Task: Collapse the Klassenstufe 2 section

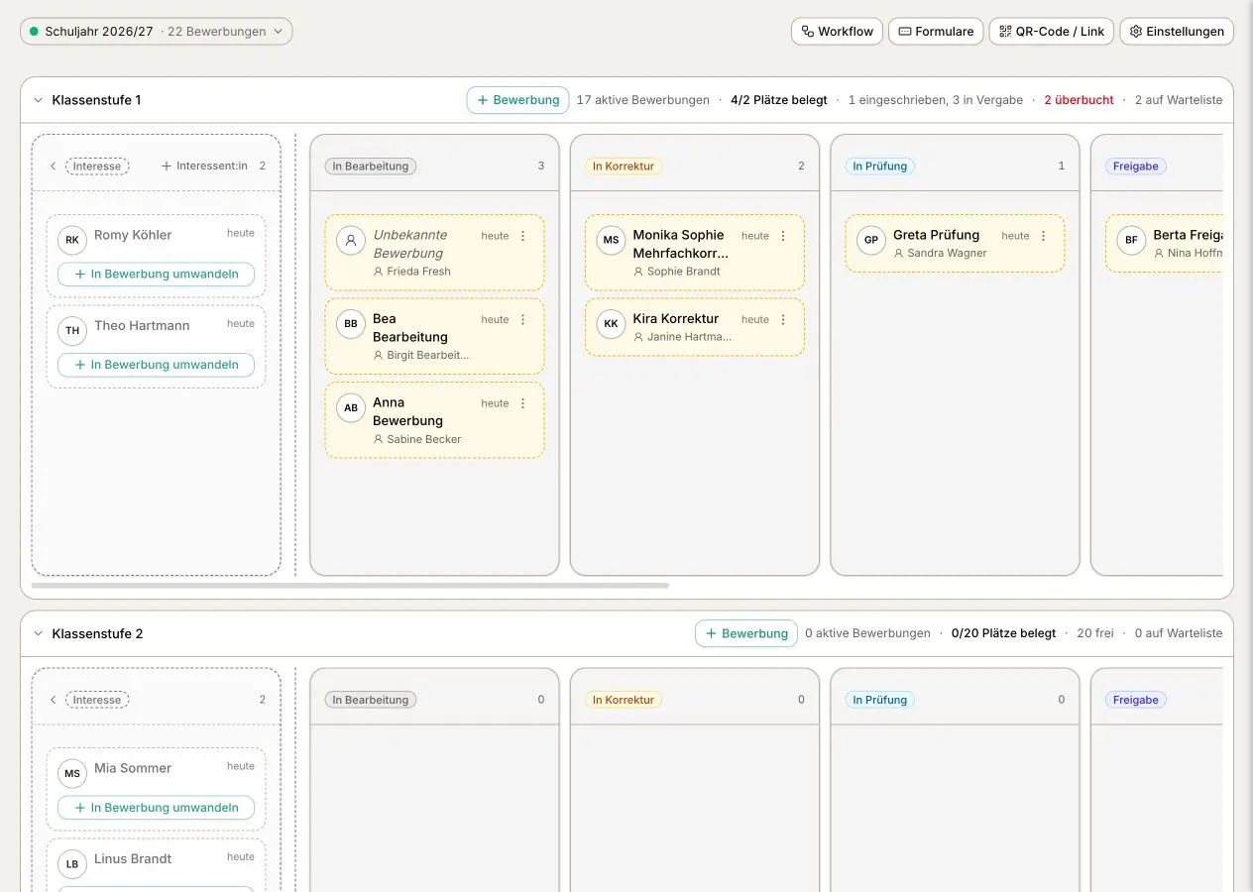Action: coord(39,633)
